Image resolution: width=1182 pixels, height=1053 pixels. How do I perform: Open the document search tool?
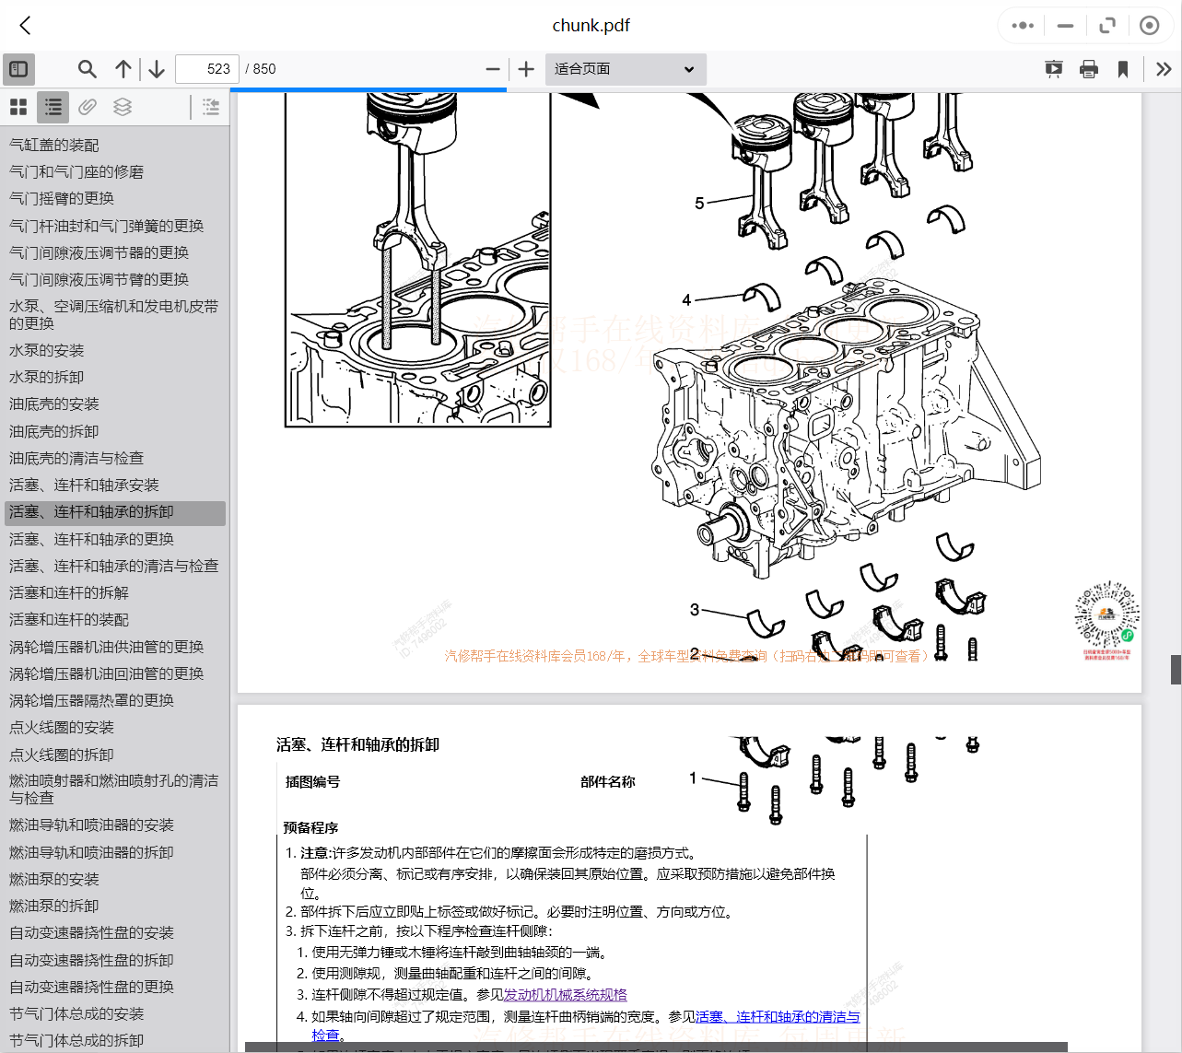(87, 69)
